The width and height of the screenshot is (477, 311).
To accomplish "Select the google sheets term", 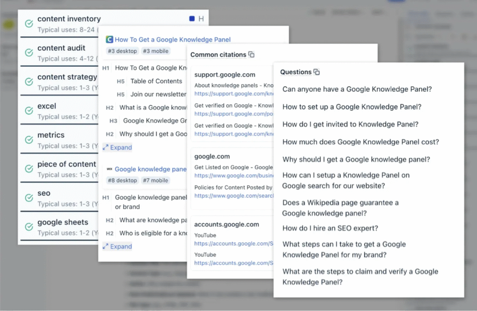I will [63, 222].
